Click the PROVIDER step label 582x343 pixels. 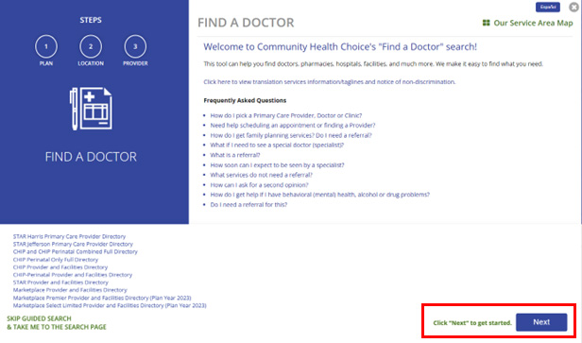point(135,63)
